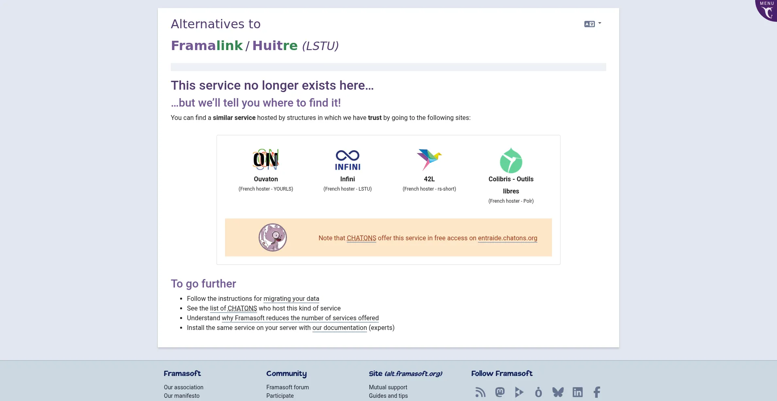
Task: Open Framasoft RSS feed icon
Action: click(x=480, y=392)
